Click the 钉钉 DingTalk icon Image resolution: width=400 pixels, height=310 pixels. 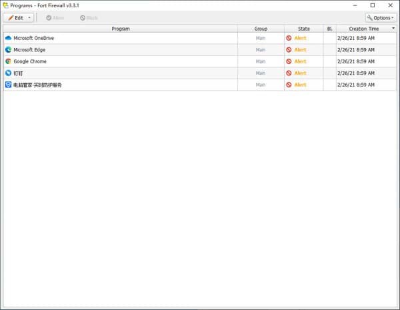pos(9,73)
